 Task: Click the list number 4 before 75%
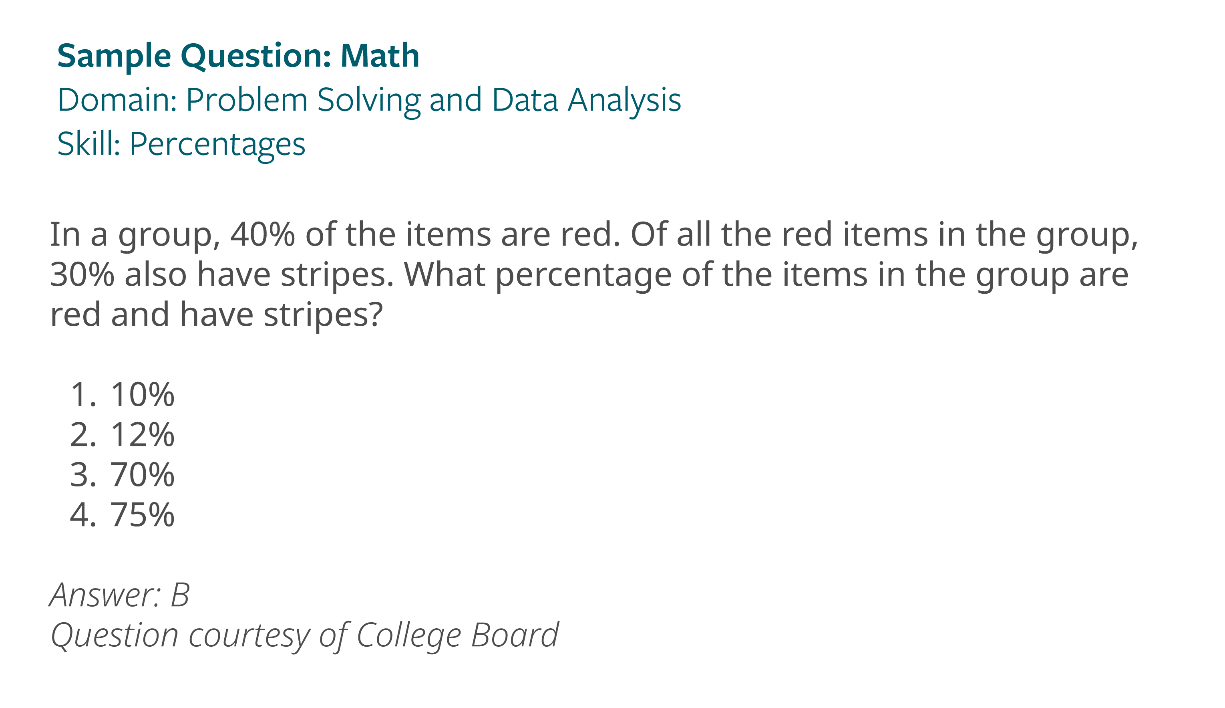(x=82, y=515)
